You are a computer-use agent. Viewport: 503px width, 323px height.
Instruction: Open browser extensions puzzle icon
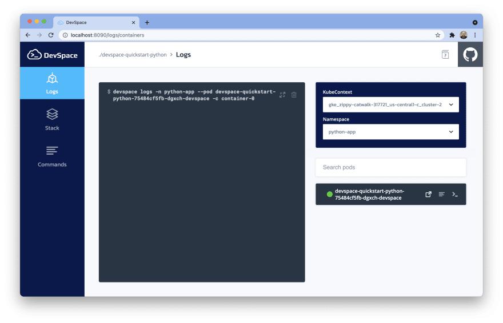pyautogui.click(x=452, y=35)
